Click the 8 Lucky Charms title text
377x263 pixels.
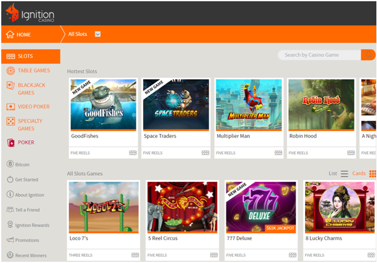[x=324, y=238]
